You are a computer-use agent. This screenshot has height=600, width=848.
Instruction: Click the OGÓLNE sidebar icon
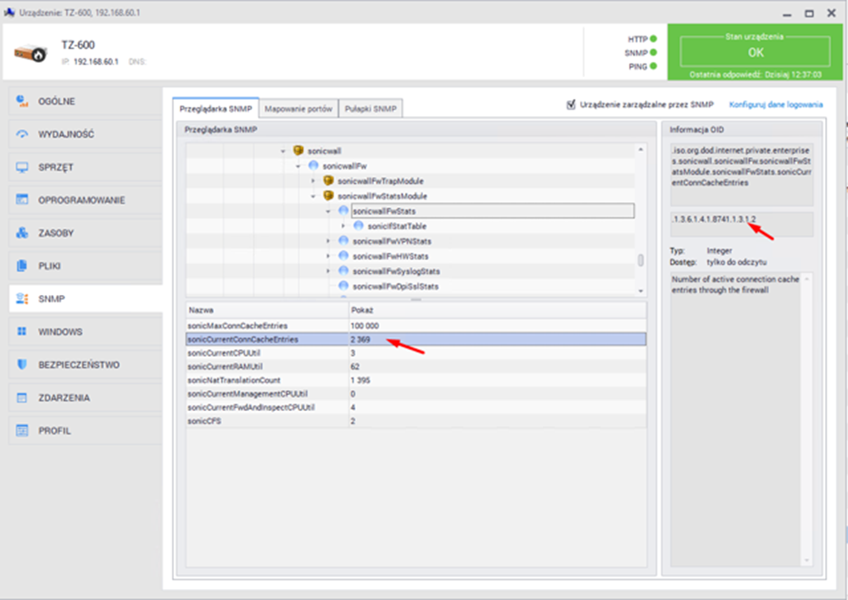click(23, 102)
